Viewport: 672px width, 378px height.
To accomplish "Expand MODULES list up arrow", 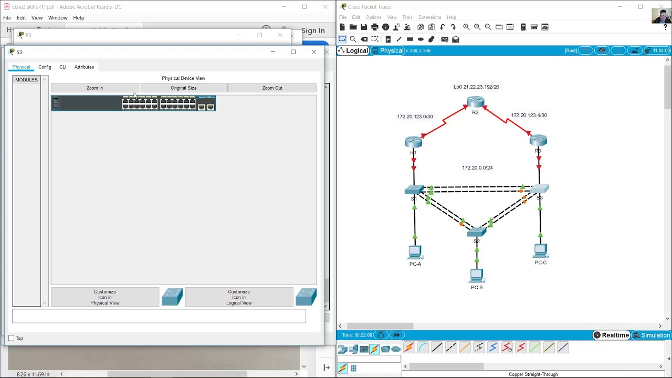I will click(45, 80).
